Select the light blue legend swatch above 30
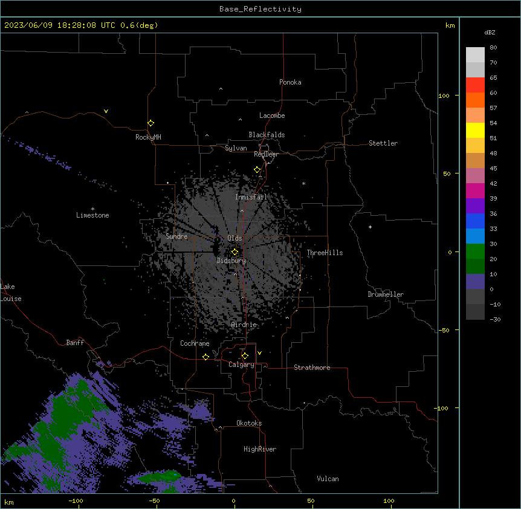 (475, 236)
